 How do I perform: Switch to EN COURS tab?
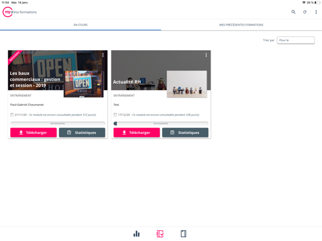80,25
